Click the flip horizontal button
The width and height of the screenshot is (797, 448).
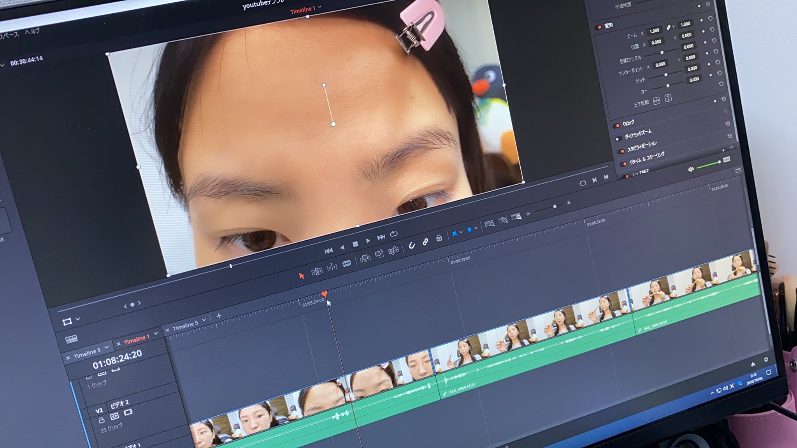coord(657,101)
